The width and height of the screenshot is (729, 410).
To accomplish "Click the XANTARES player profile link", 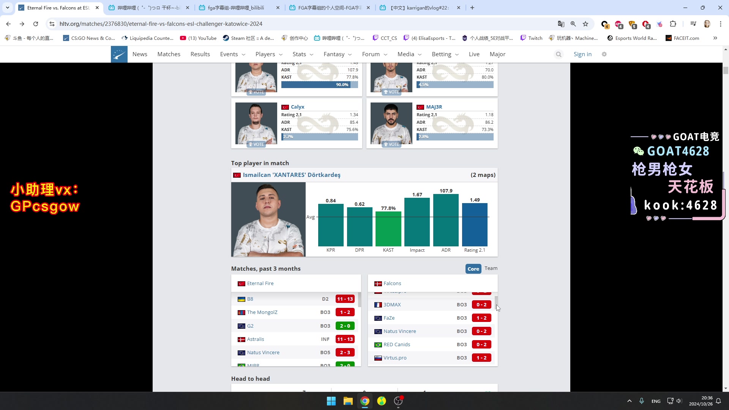I will pos(291,175).
